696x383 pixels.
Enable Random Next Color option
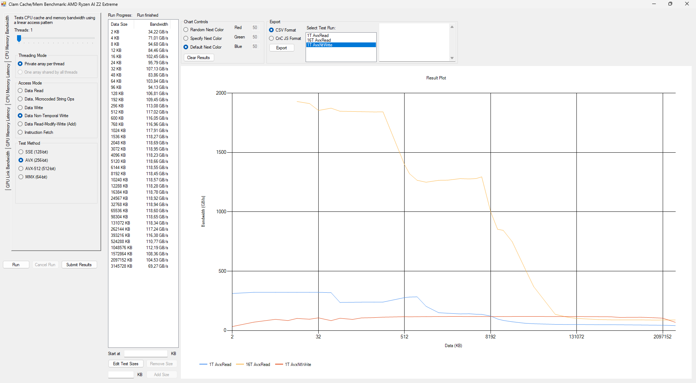click(x=186, y=30)
